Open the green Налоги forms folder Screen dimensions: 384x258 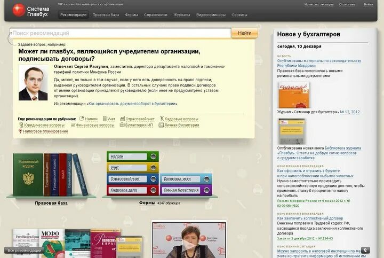point(132,156)
